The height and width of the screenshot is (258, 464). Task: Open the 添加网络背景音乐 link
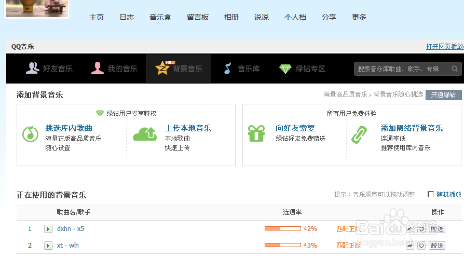coord(412,128)
